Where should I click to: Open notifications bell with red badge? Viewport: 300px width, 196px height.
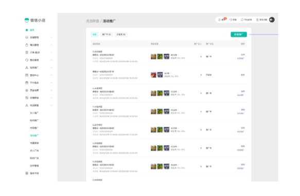tap(222, 19)
